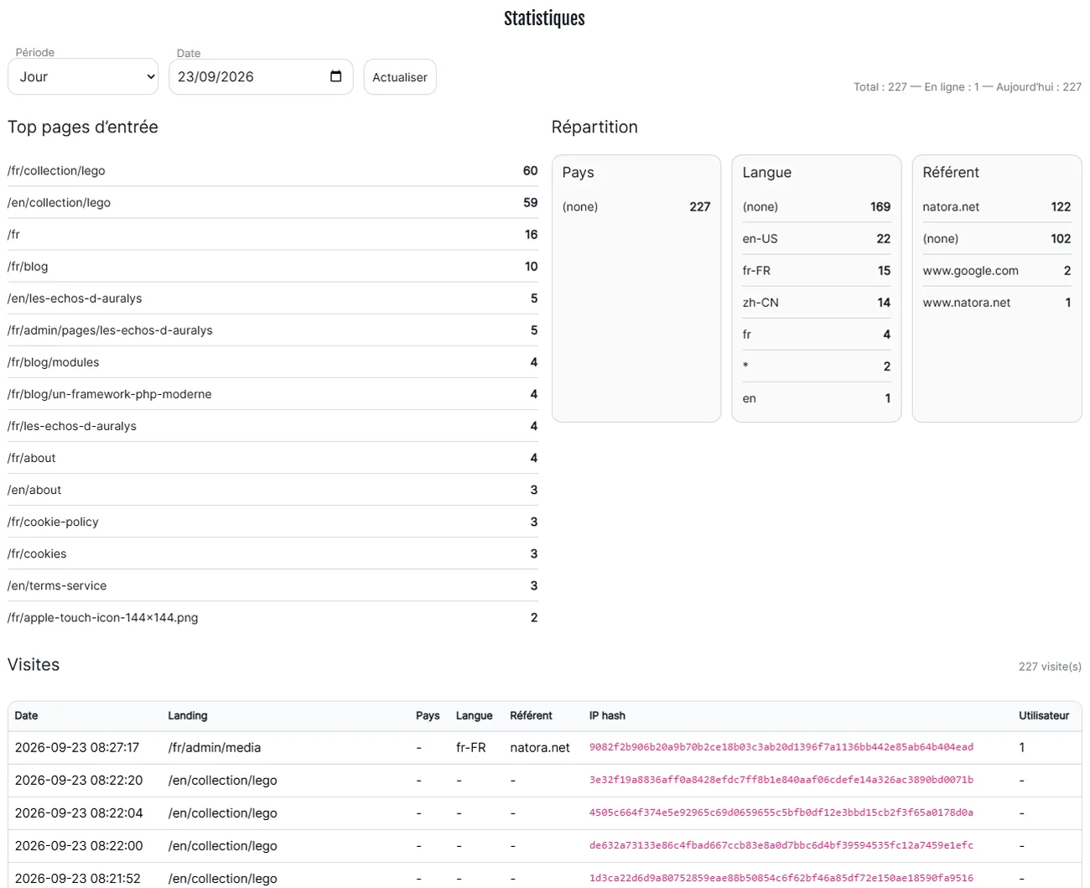1090x888 pixels.
Task: Click the www.google.com referrer row
Action: click(x=997, y=270)
